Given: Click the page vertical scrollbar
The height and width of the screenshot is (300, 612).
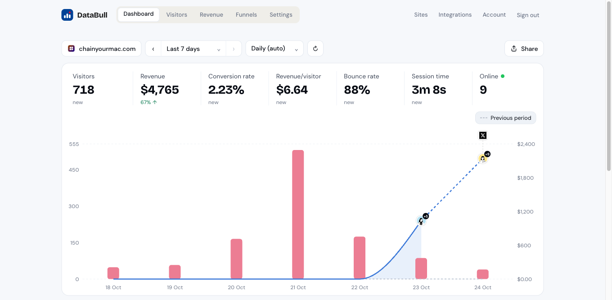Looking at the screenshot, I should pos(609,86).
